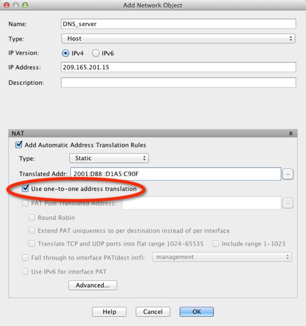This screenshot has height=326, width=306.
Task: Click the empty Description field
Action: [x=179, y=83]
